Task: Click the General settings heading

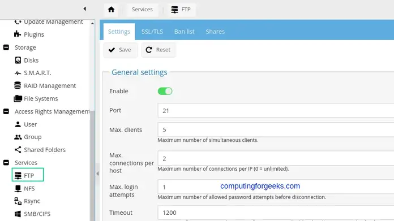Action: (139, 72)
